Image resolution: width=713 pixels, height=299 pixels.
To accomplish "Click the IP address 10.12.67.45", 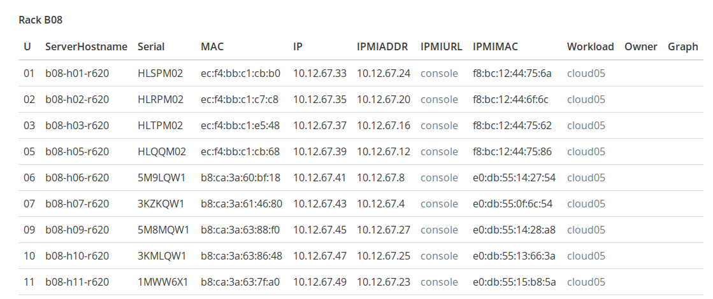I will [x=320, y=230].
